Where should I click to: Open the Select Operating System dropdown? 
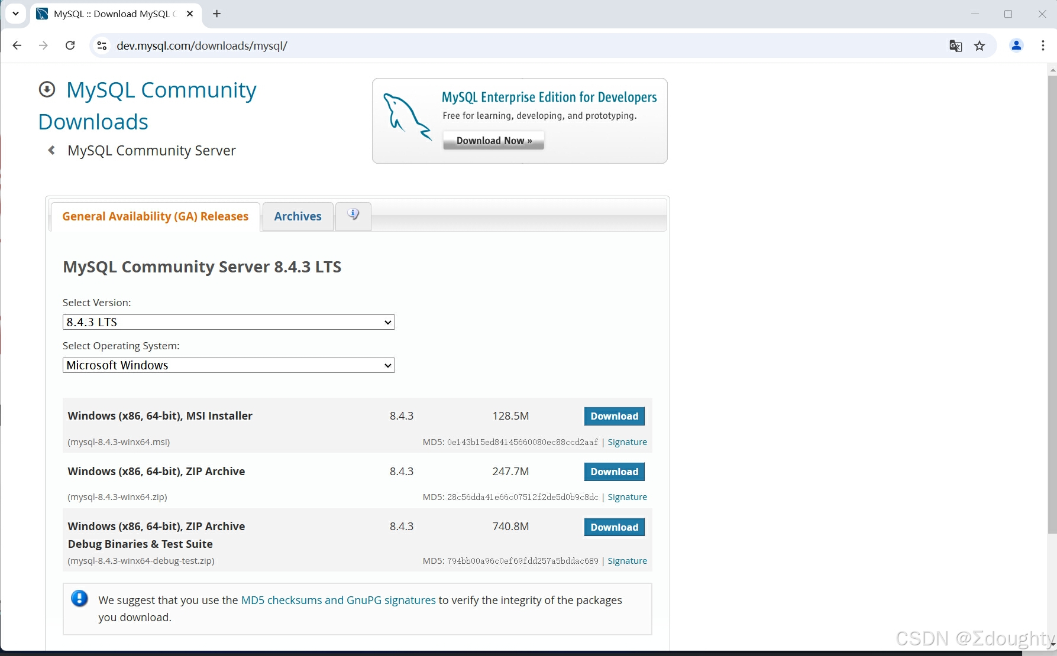click(228, 365)
